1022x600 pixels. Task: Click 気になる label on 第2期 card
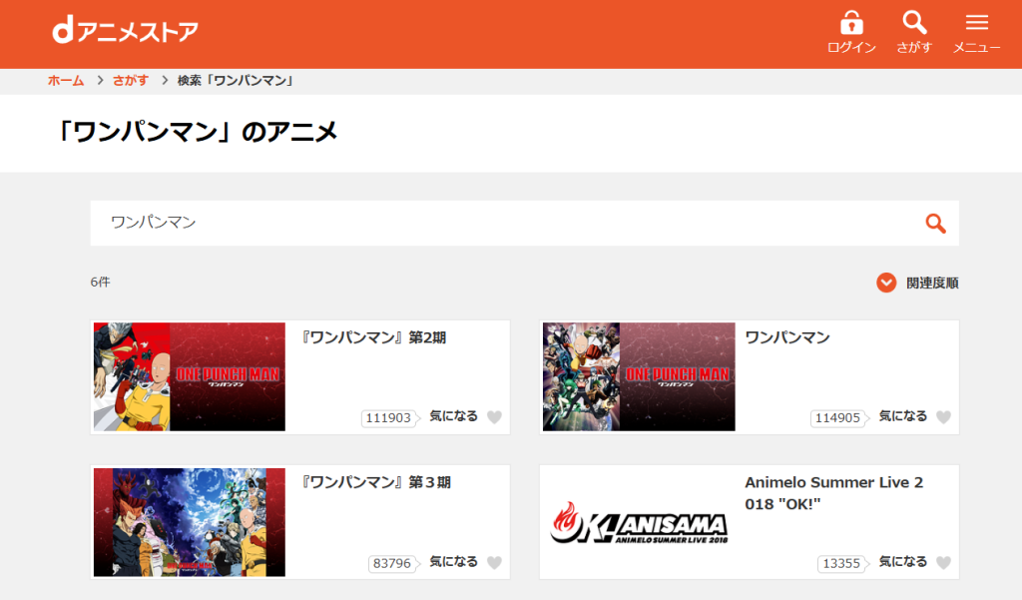tap(454, 416)
